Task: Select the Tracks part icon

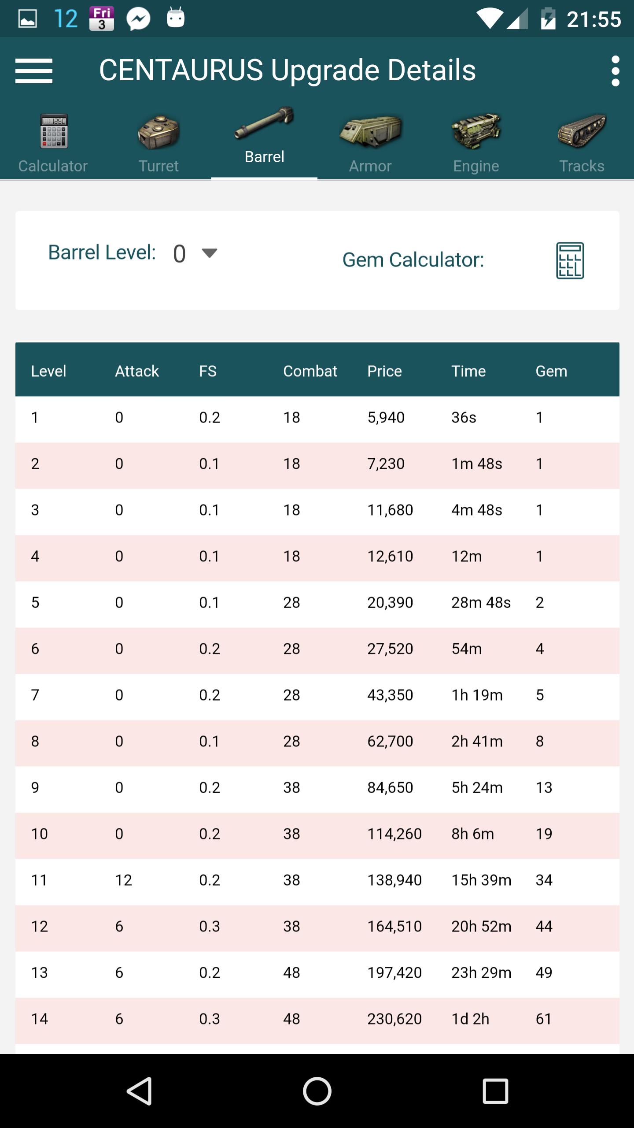Action: coord(582,131)
